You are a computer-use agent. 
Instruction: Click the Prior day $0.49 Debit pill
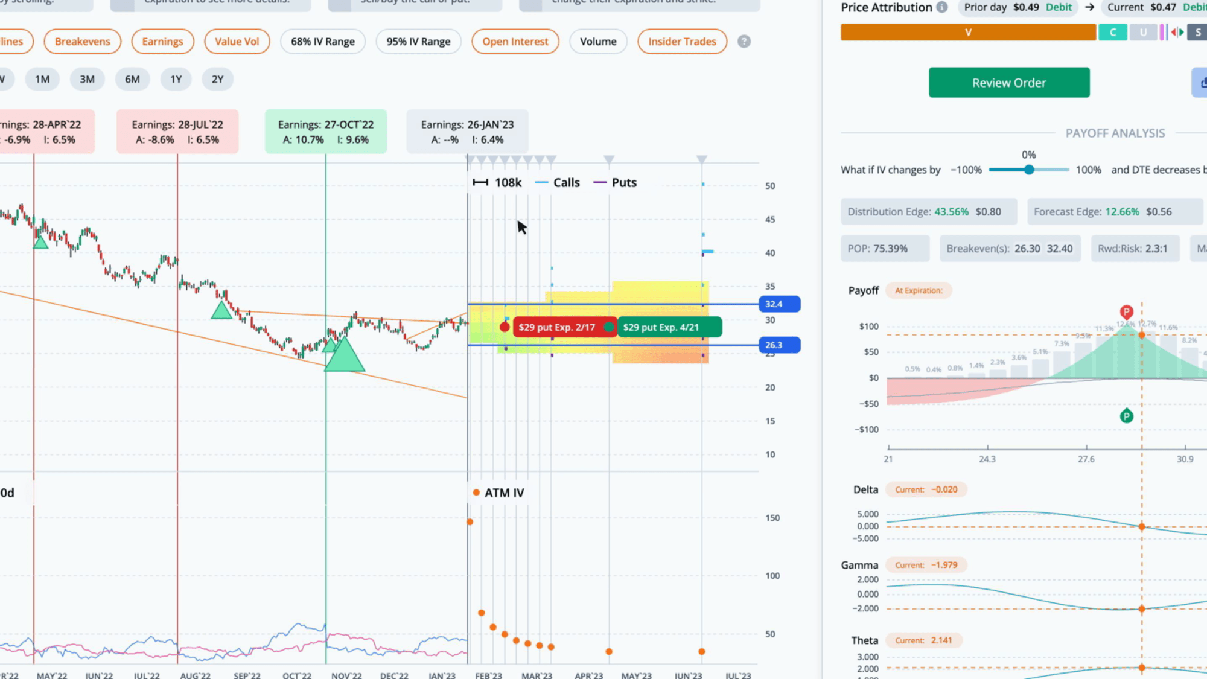(1018, 7)
